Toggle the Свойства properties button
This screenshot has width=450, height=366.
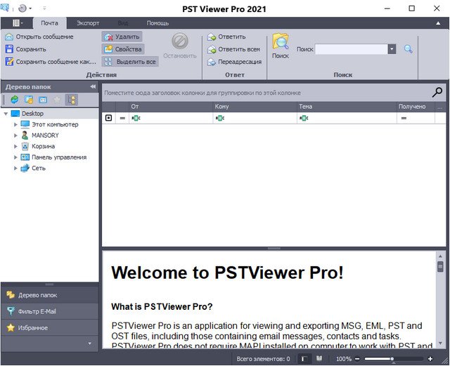tap(122, 49)
